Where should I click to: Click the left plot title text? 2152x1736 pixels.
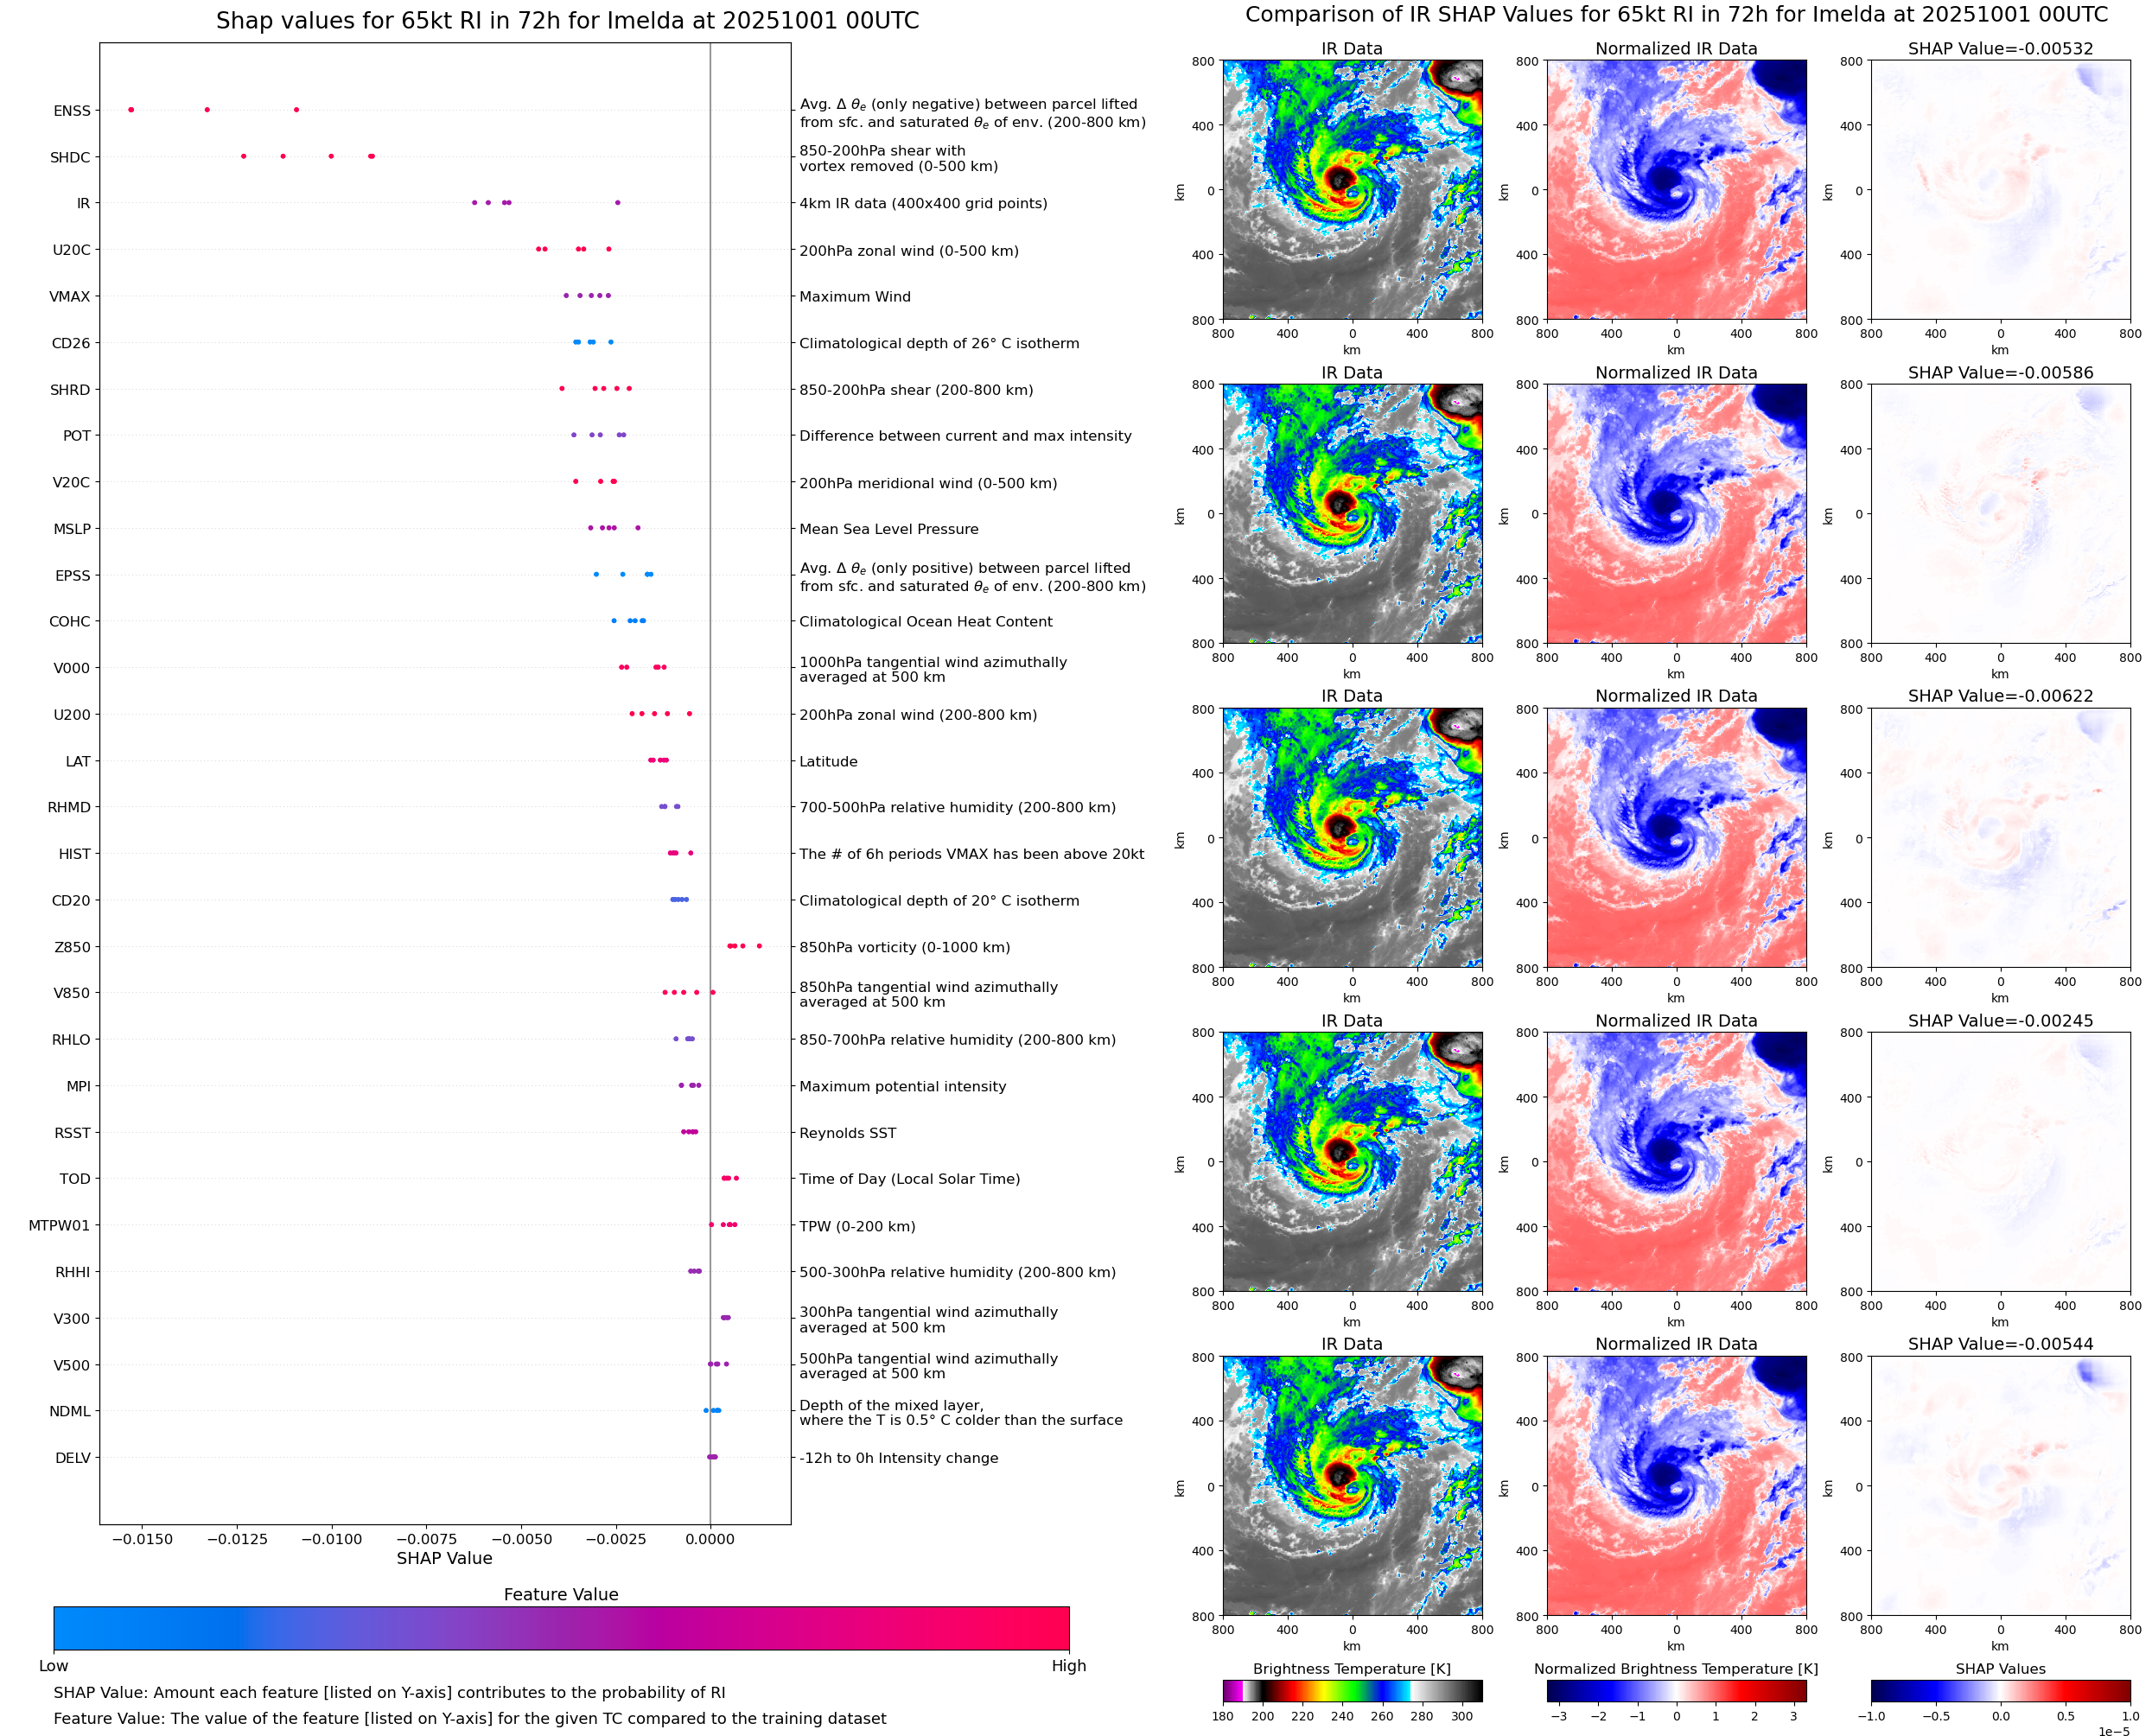(x=567, y=21)
